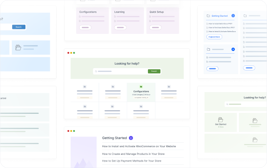Image resolution: width=267 pixels, height=168 pixels.
Task: Open 'How to Install BetterDocs PRO?' article
Action: pyautogui.click(x=220, y=24)
